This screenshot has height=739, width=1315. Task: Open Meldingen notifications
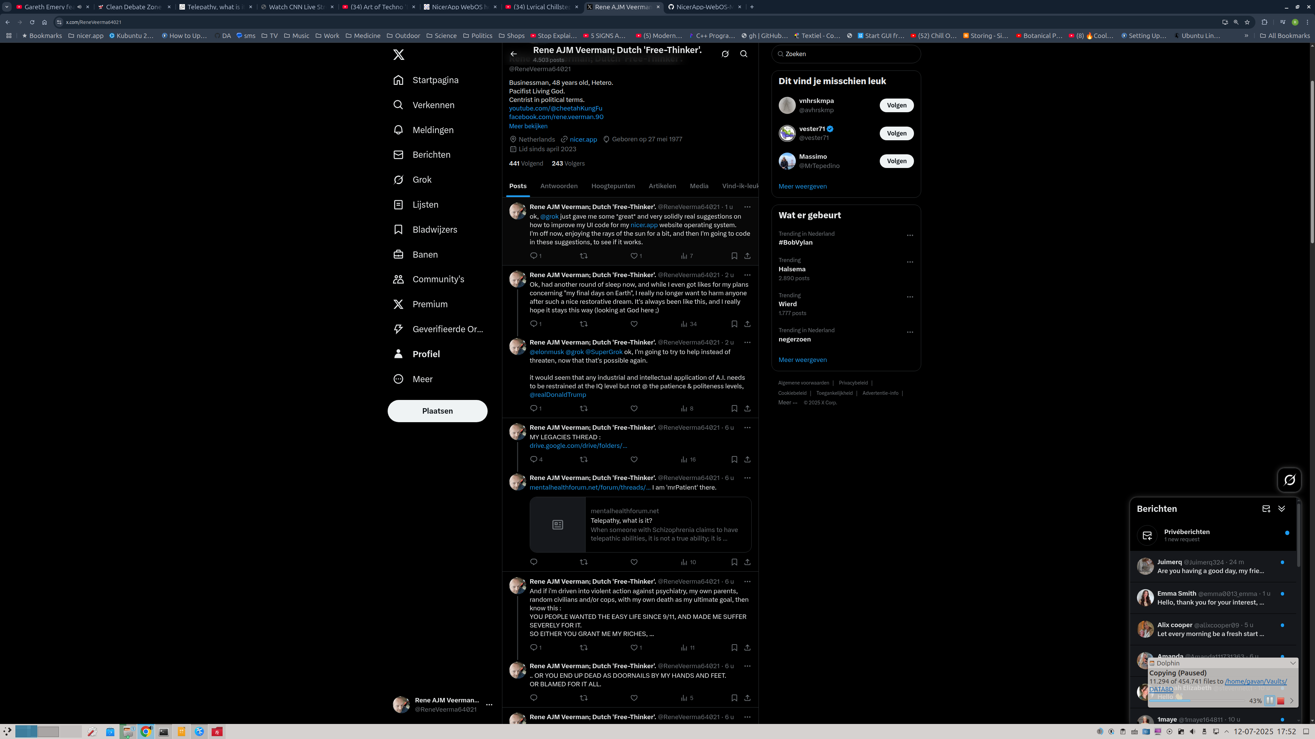423,130
